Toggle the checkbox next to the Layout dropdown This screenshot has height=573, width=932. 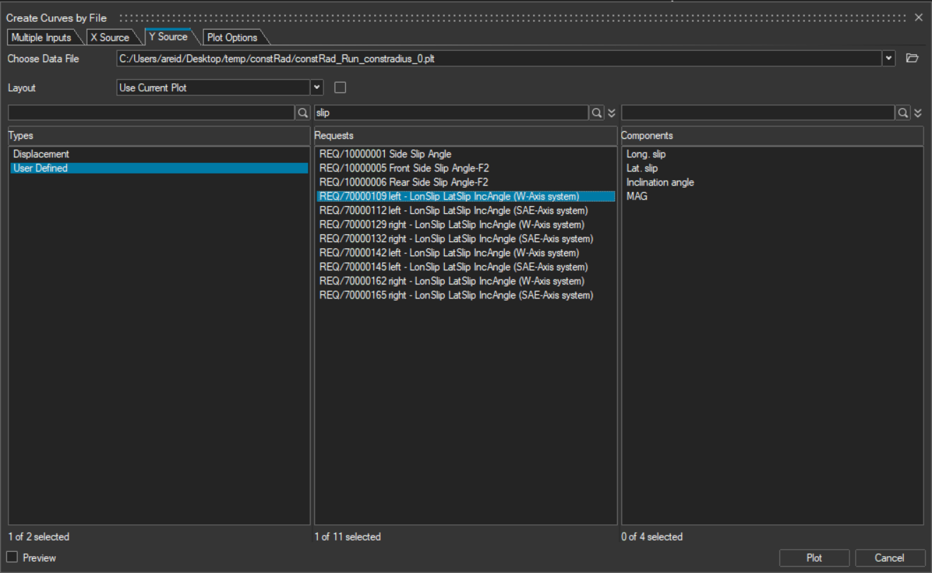tap(340, 88)
